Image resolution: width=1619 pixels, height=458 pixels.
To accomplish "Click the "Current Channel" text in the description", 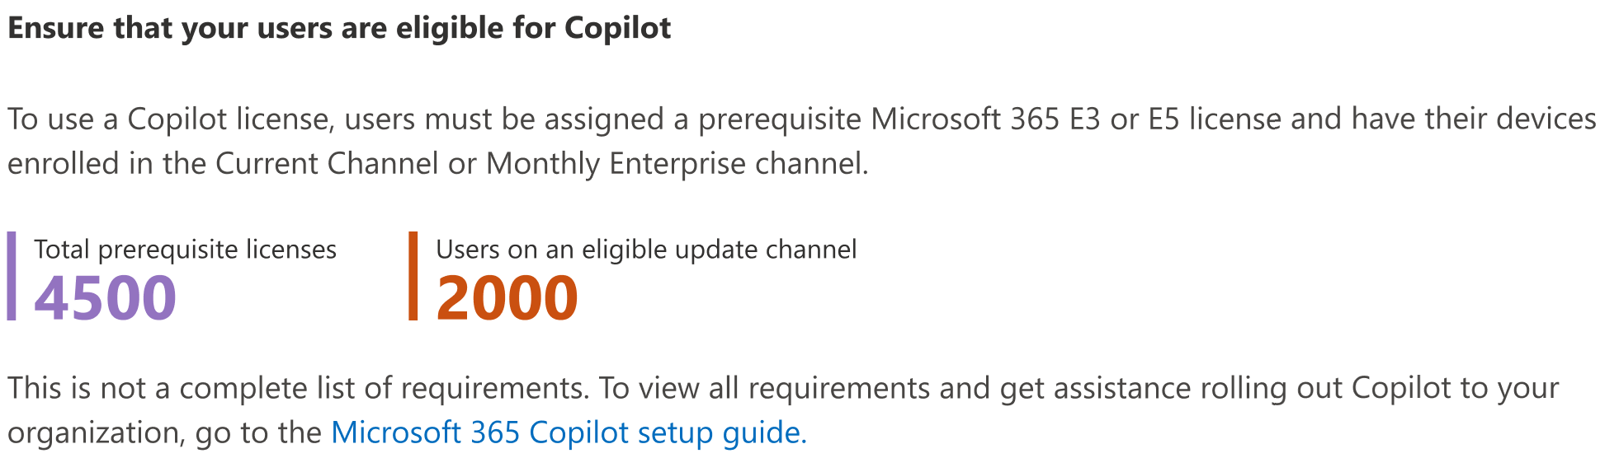I will [x=327, y=164].
